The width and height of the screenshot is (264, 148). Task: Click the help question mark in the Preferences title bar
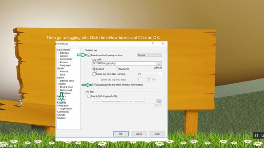[x=153, y=44]
